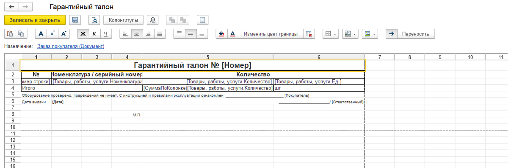This screenshot has height=168, width=508.
Task: Open the named-area grid dropdown
Action: [350, 34]
